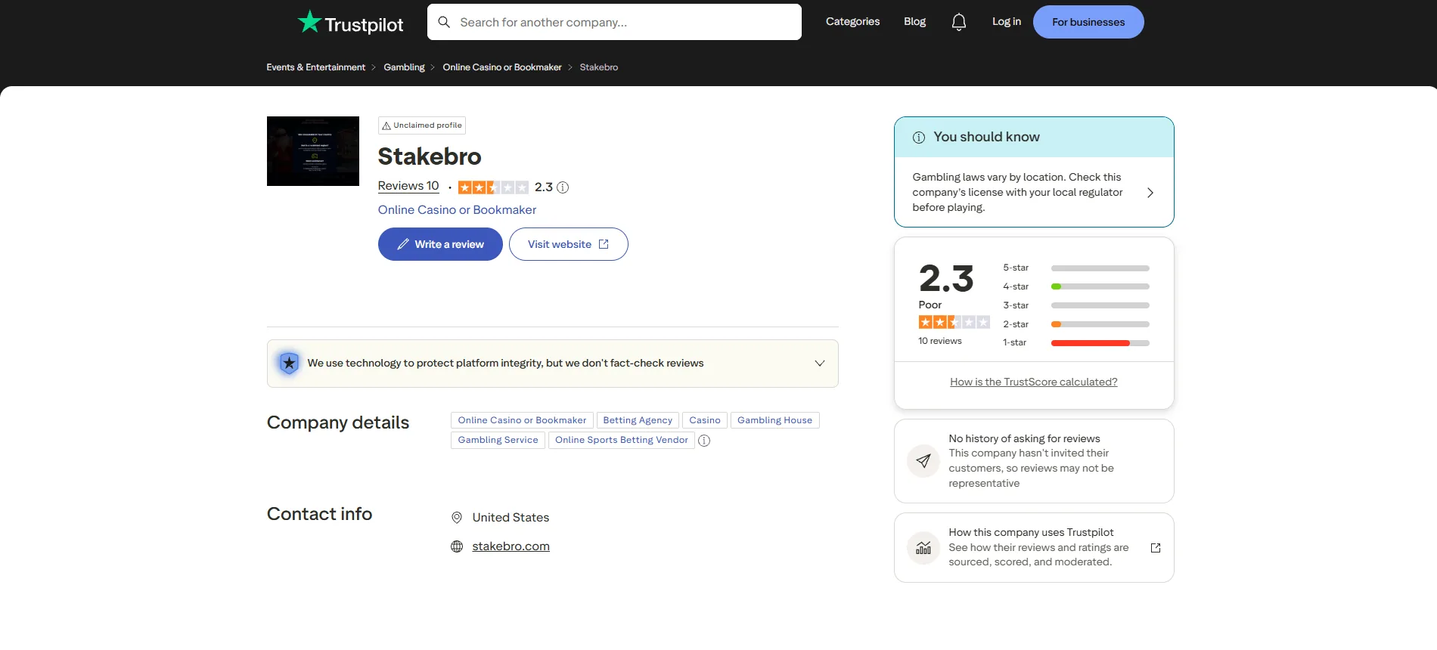Image resolution: width=1437 pixels, height=650 pixels.
Task: Click the header star rating image
Action: pos(493,187)
